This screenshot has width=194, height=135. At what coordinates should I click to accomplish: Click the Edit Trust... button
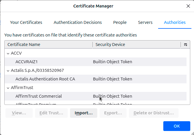51,113
